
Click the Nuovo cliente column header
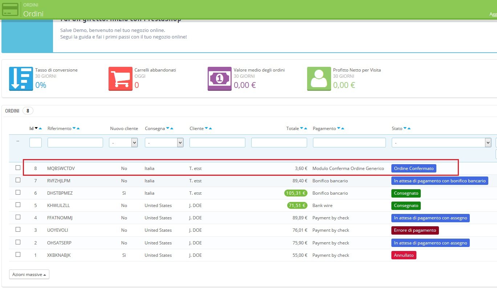[x=124, y=129]
